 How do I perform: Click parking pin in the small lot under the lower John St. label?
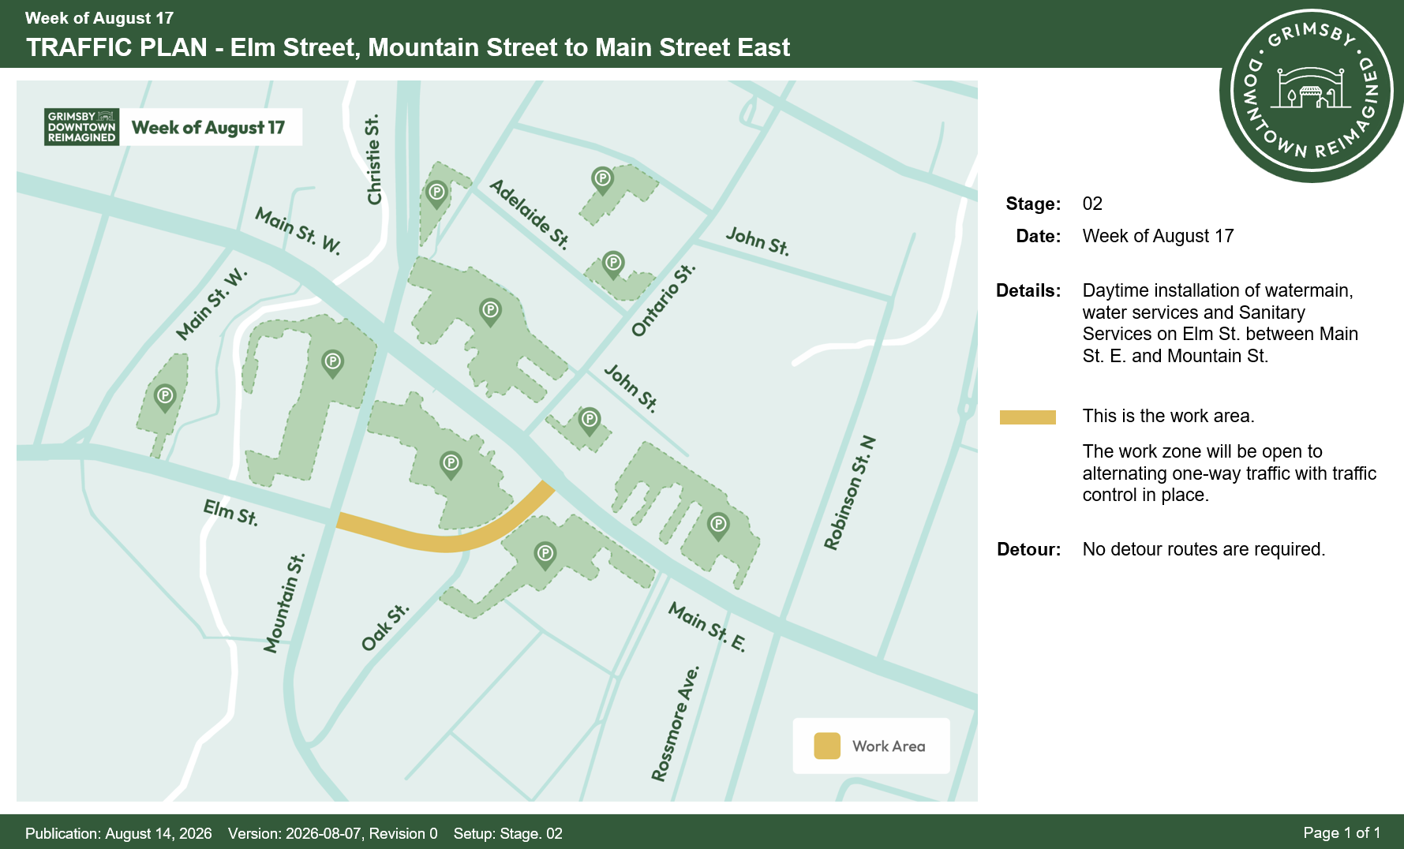point(590,421)
